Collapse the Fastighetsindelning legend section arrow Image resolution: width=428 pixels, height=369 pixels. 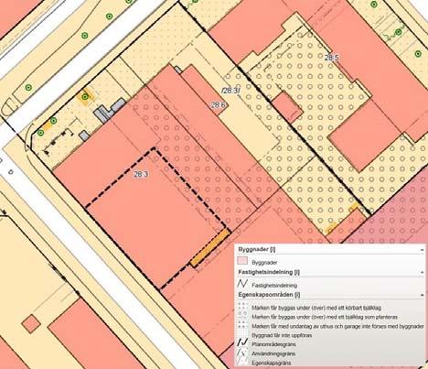pyautogui.click(x=422, y=272)
